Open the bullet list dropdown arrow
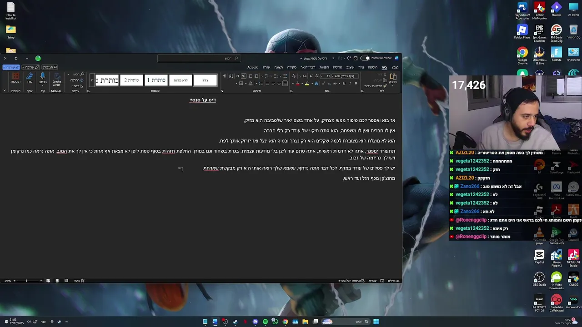The width and height of the screenshot is (582, 327). click(x=281, y=76)
